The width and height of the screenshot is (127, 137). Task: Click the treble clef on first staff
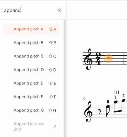pos(88,59)
